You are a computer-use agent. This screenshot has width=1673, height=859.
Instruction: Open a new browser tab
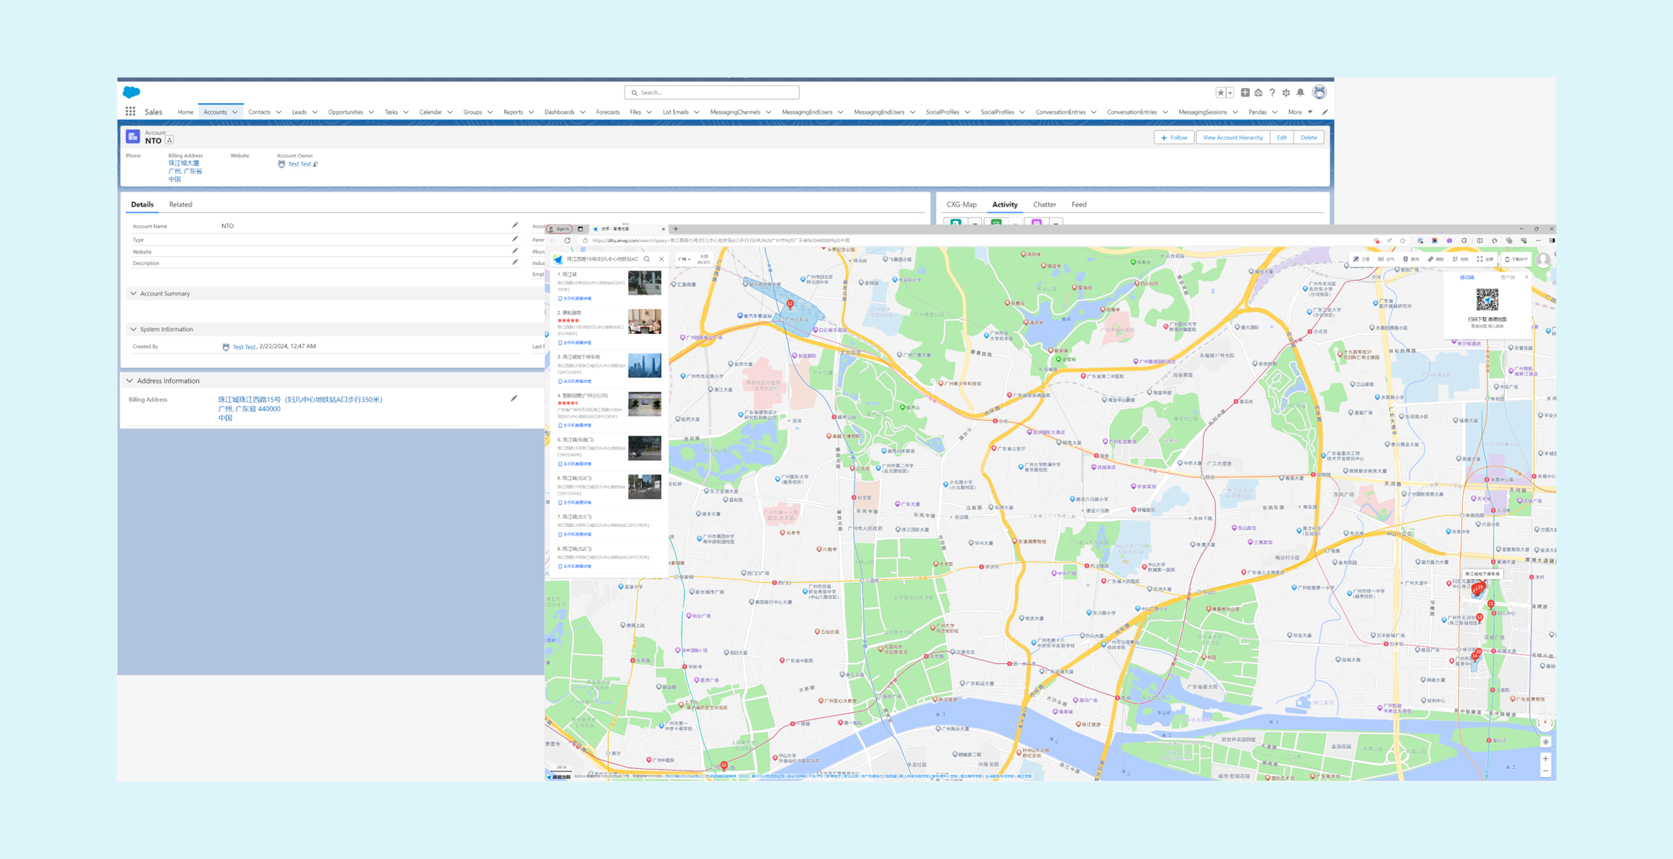675,229
